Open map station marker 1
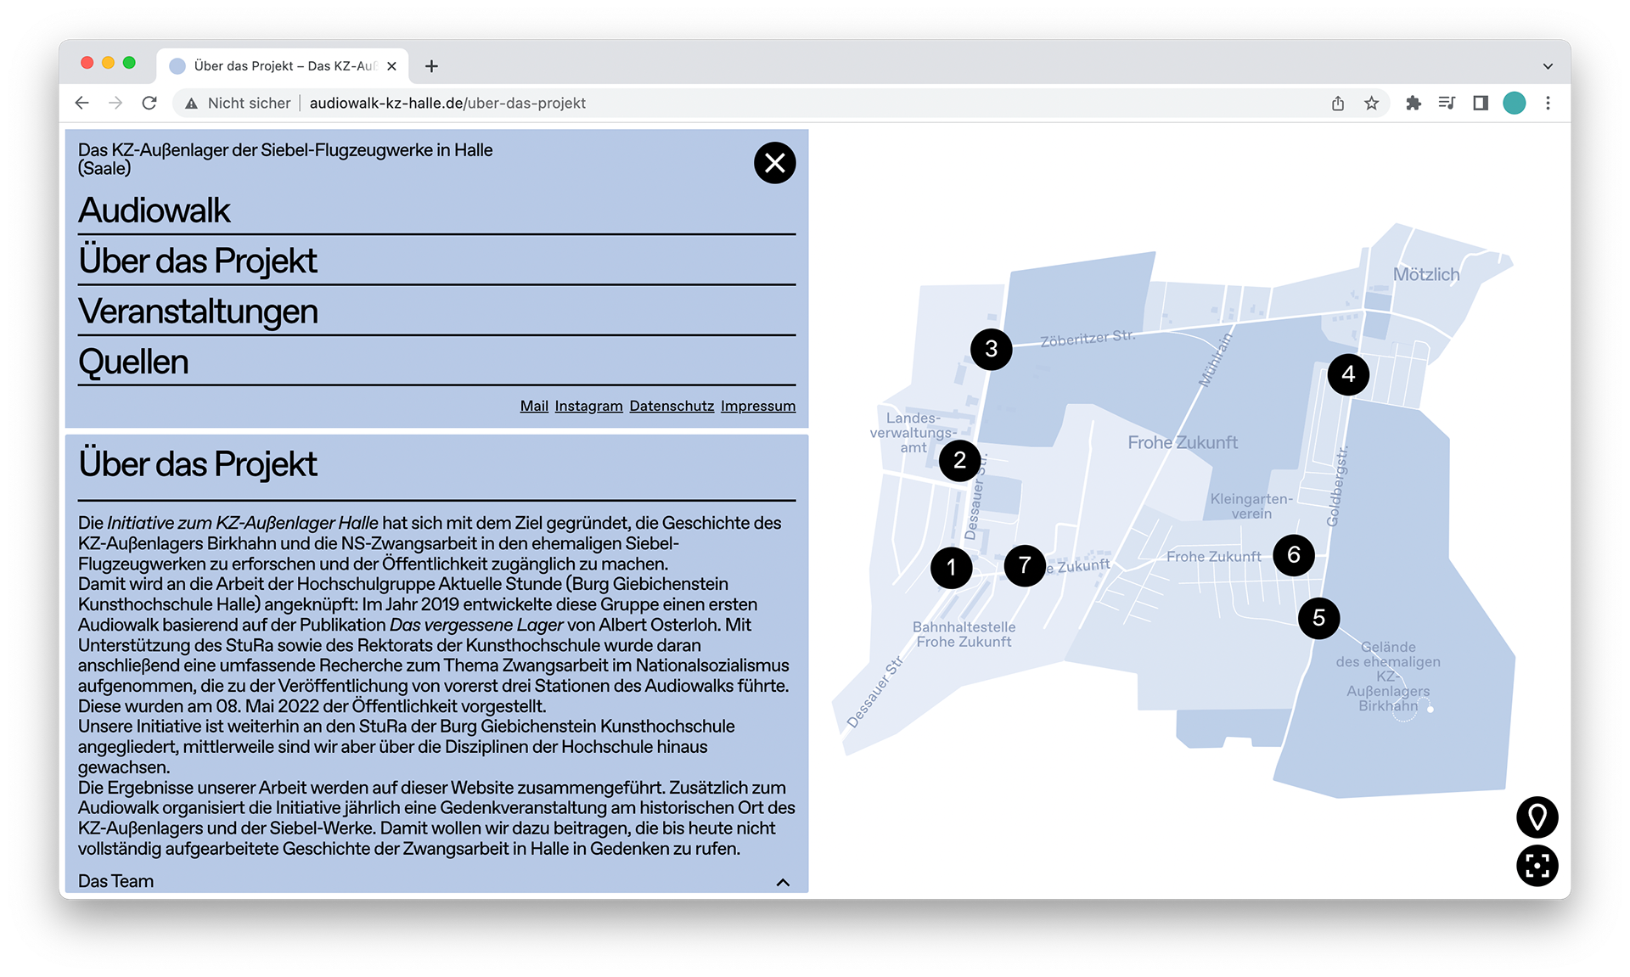The image size is (1630, 977). point(951,568)
